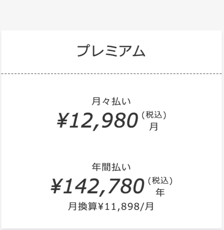Click empty header area beside プレミアム title
Image resolution: width=224 pixels, height=230 pixels.
(183, 51)
